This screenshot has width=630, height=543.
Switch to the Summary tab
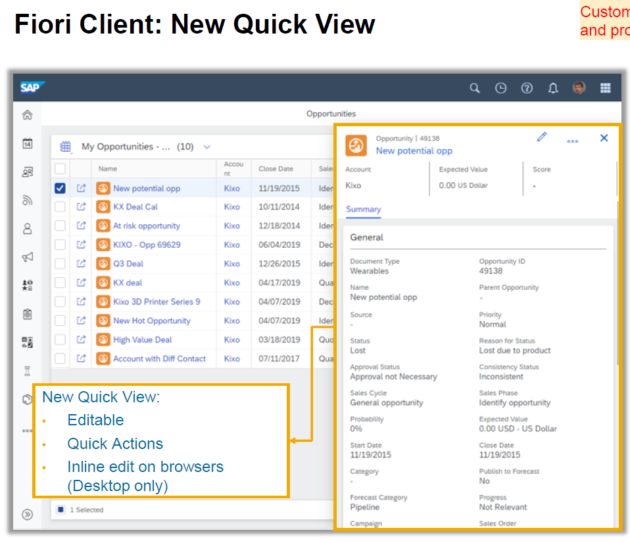363,209
